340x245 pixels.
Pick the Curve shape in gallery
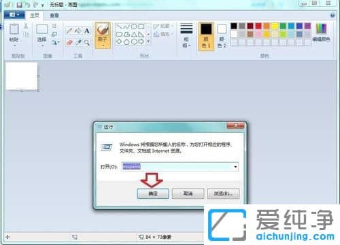(126, 26)
